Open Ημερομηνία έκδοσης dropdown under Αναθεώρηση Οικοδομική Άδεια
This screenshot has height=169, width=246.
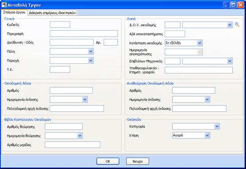[207, 100]
